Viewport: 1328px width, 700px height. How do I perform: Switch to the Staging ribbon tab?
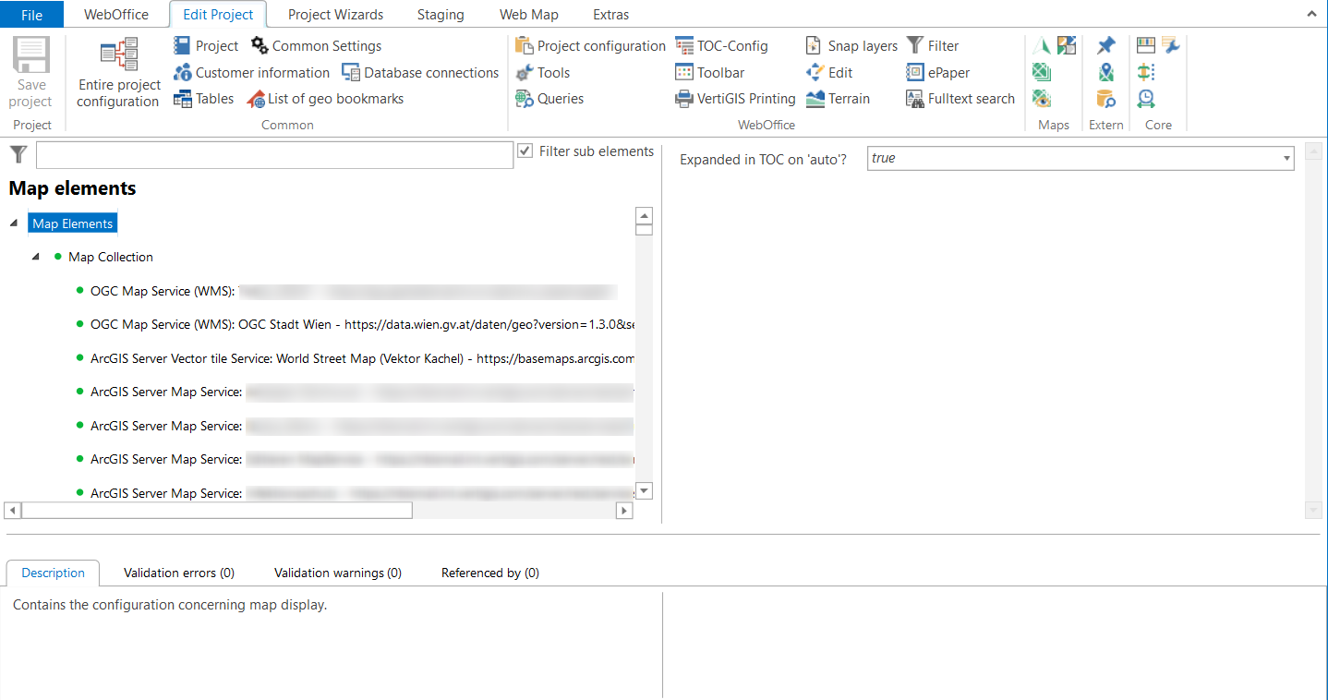click(x=441, y=14)
